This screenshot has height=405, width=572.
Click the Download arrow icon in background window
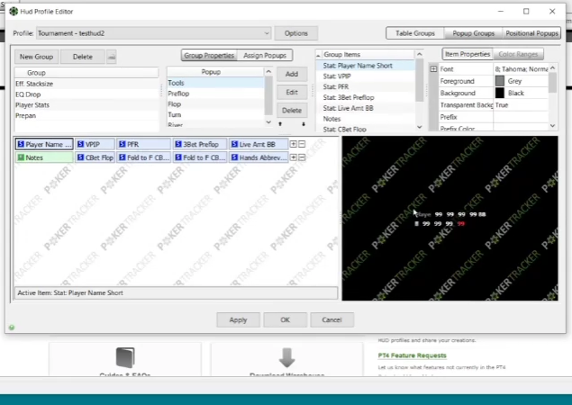[x=286, y=357]
